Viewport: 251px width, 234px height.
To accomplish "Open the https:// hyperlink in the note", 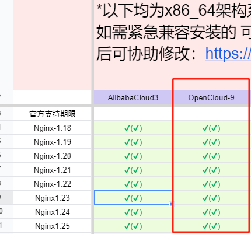I will [228, 54].
